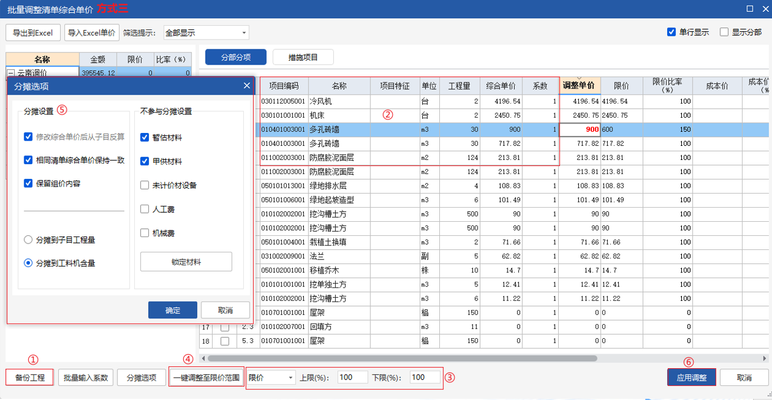Screen dimensions: 772x400
Task: Confirm with 确定 button in dialog
Action: pos(173,311)
